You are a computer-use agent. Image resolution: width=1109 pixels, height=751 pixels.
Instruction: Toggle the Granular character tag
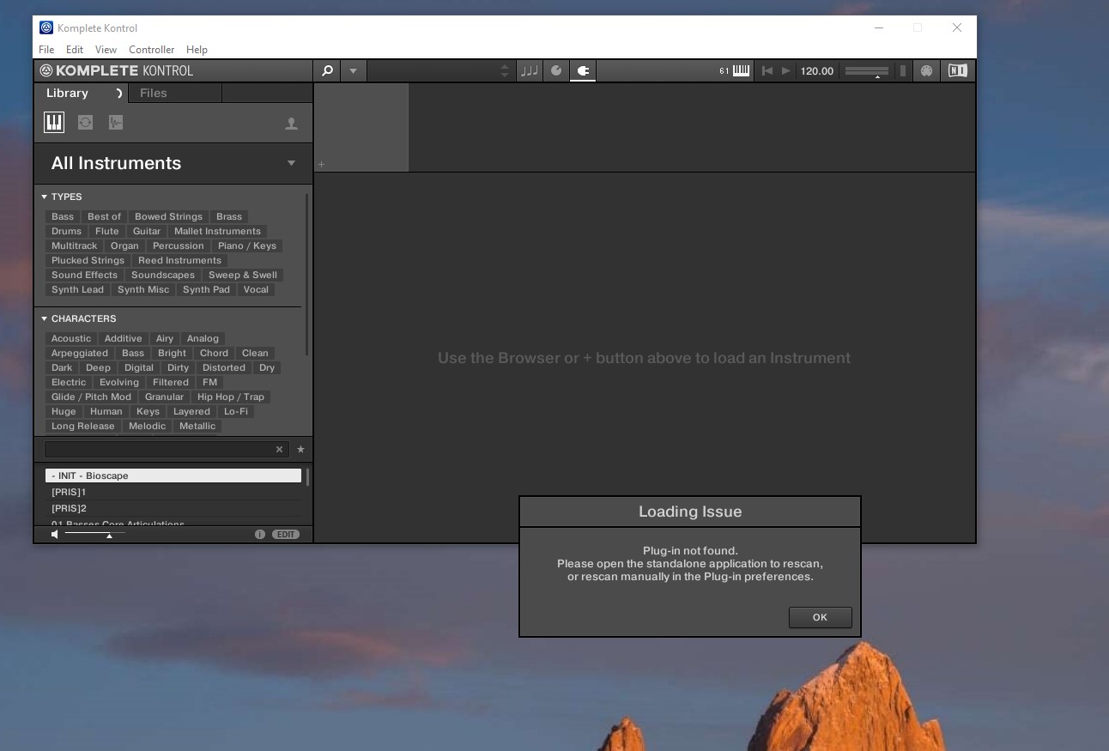(x=164, y=397)
